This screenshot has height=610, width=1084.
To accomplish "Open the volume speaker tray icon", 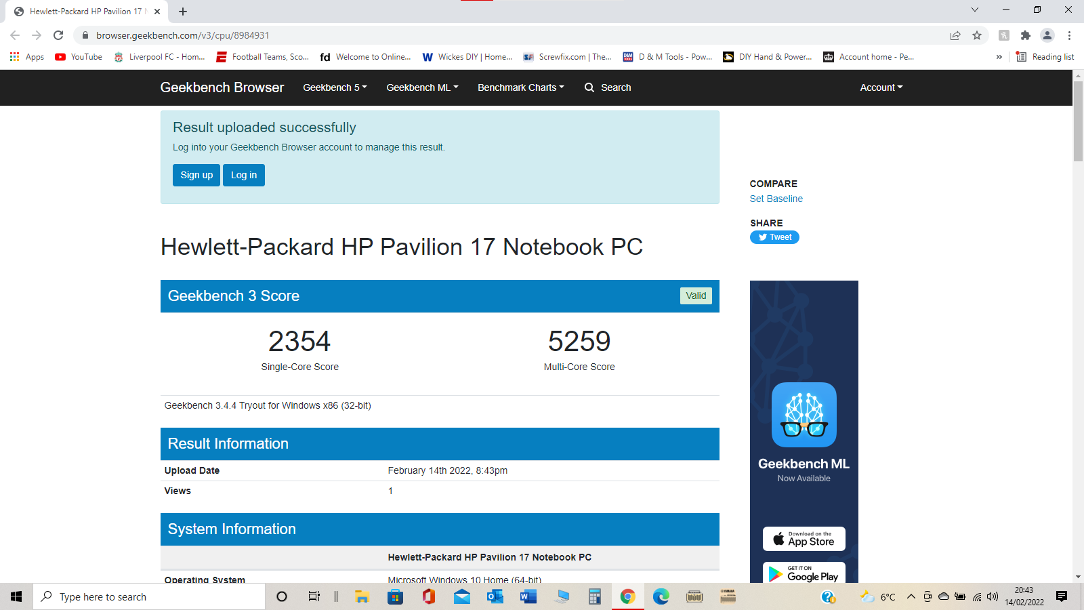I will pyautogui.click(x=993, y=596).
